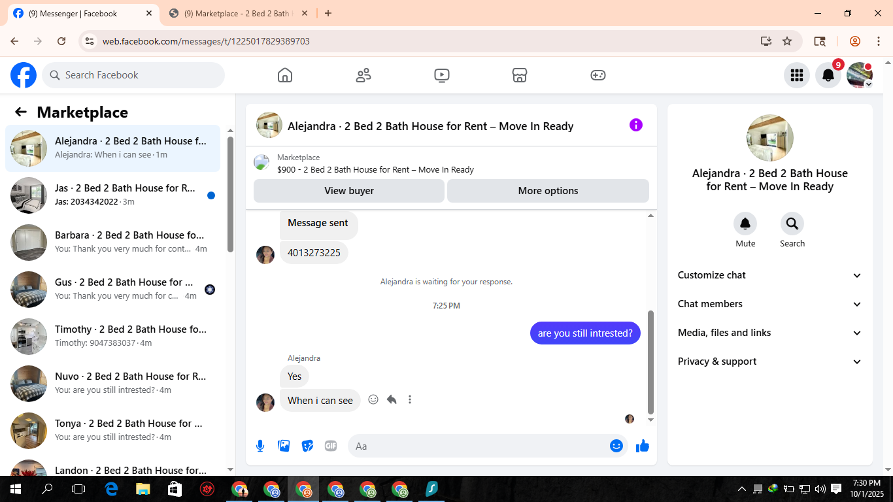Go back with the browser back arrow
893x502 pixels.
pyautogui.click(x=14, y=41)
